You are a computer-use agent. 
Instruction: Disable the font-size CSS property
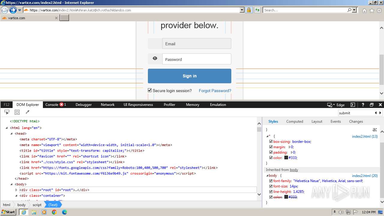point(271,186)
